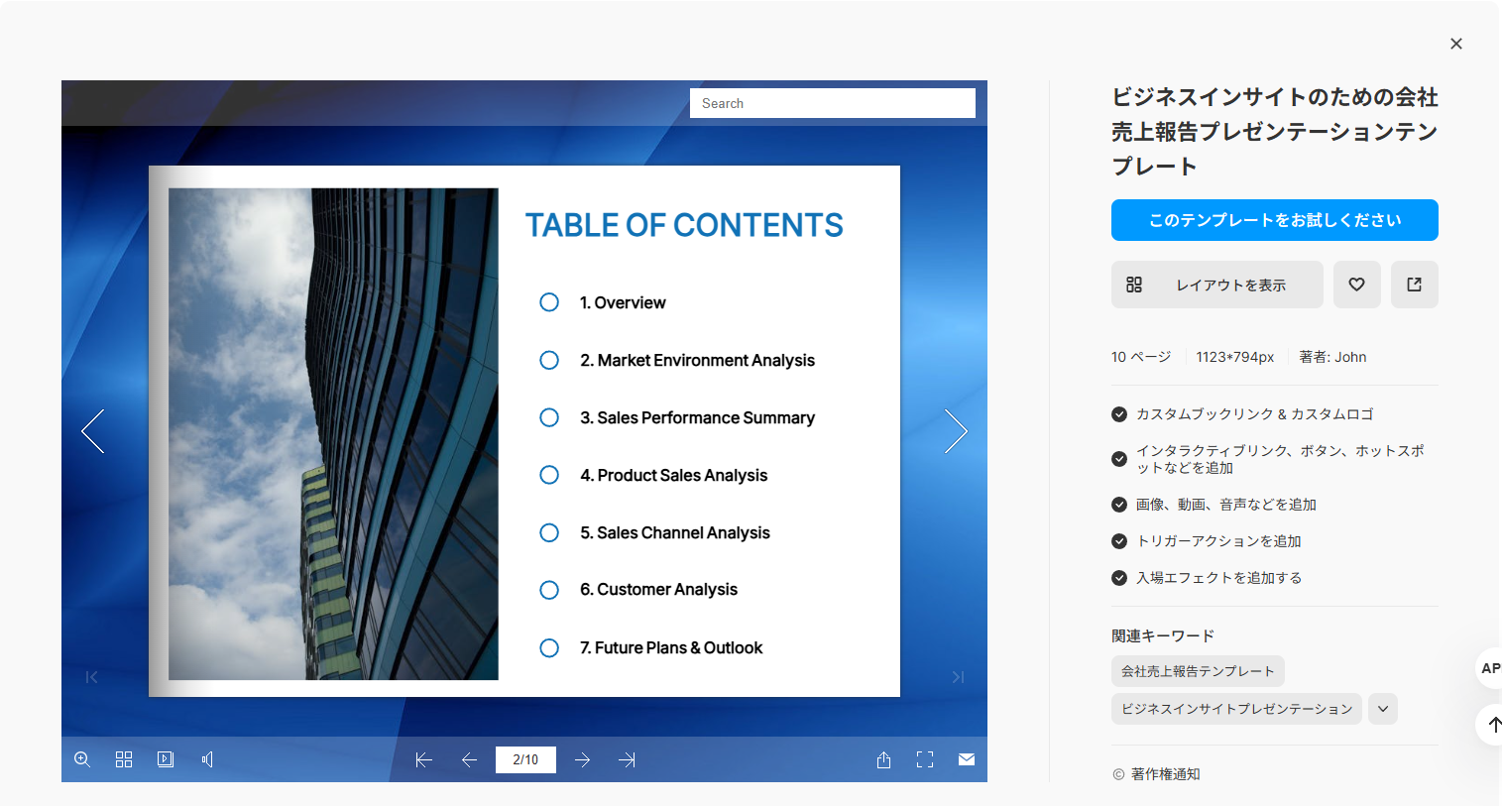Viewport: 1502px width, 806px height.
Task: Open template in new window icon
Action: (1415, 285)
